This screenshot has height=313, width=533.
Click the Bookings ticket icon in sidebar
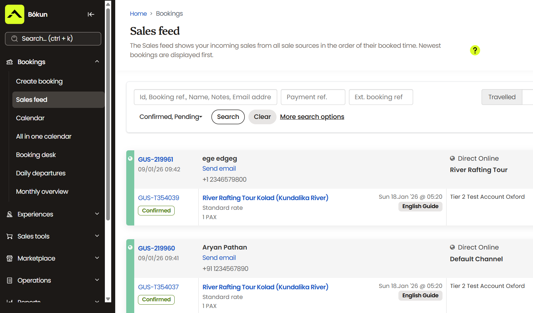(x=10, y=62)
